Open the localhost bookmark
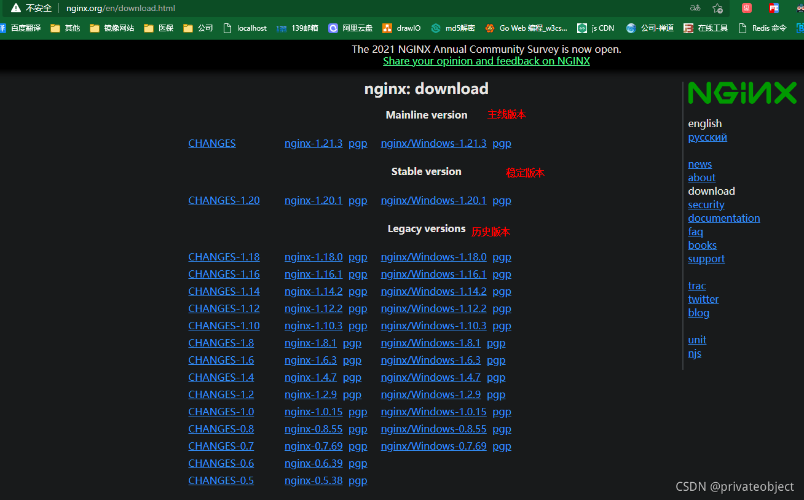The height and width of the screenshot is (500, 804). coord(245,28)
